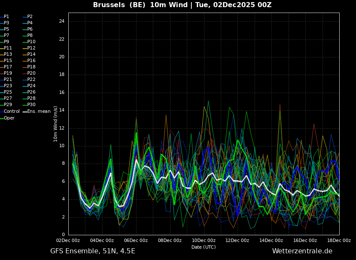Select the Ens. mean legend entry
The image size is (356, 260).
point(39,112)
